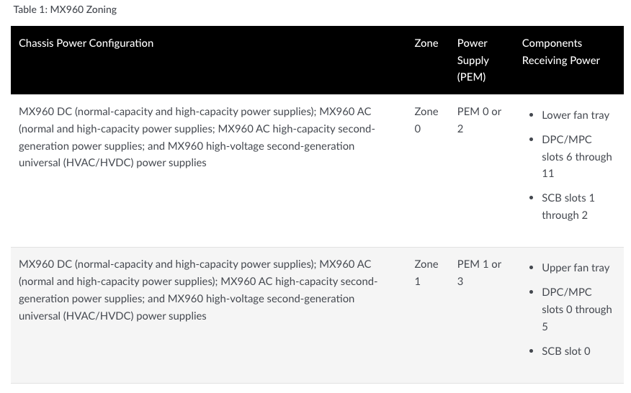The height and width of the screenshot is (393, 631).
Task: Select the PEM 0 or 2 cell
Action: 479,120
